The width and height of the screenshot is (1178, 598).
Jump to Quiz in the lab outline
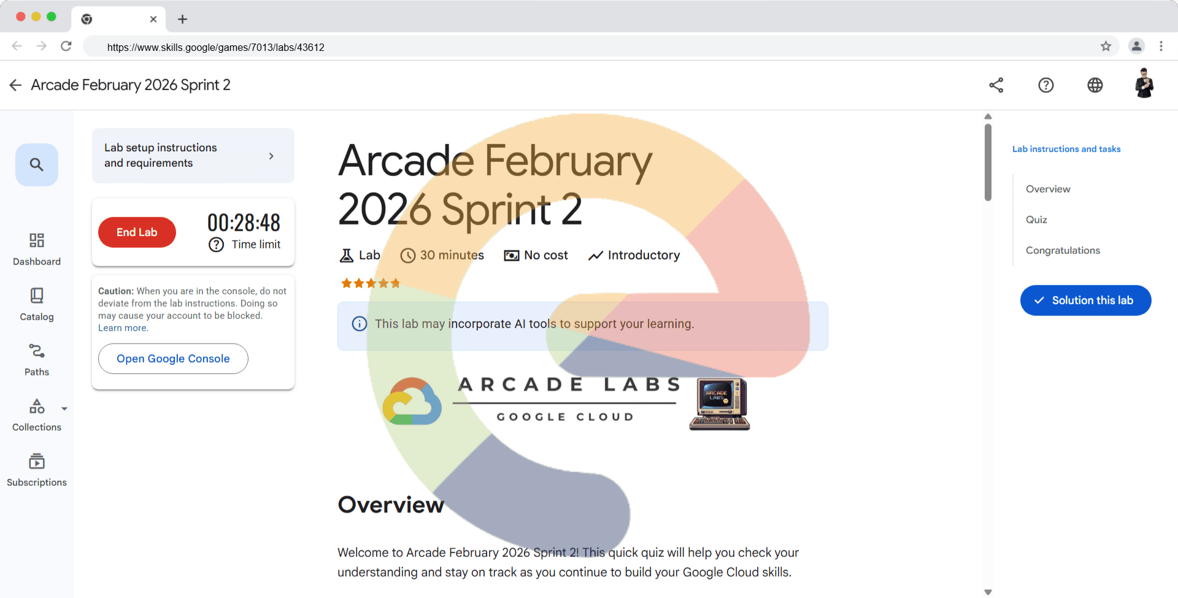[1036, 220]
